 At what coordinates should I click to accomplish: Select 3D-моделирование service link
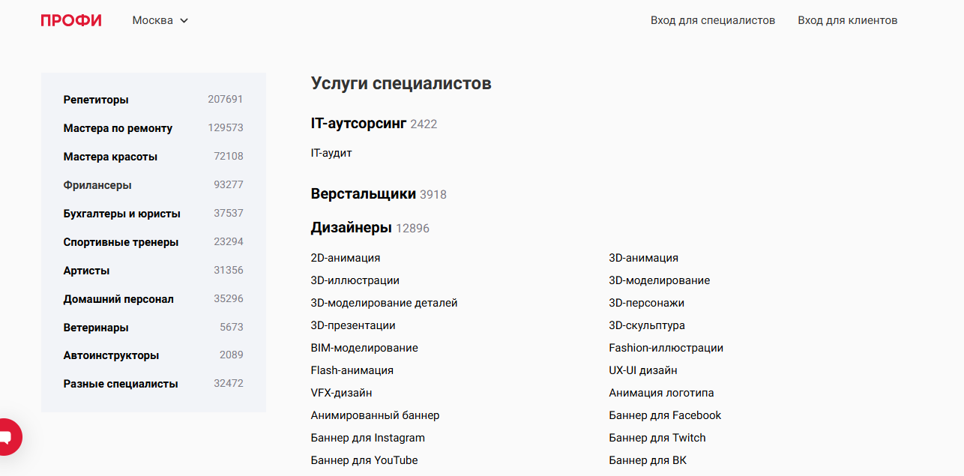pos(659,280)
